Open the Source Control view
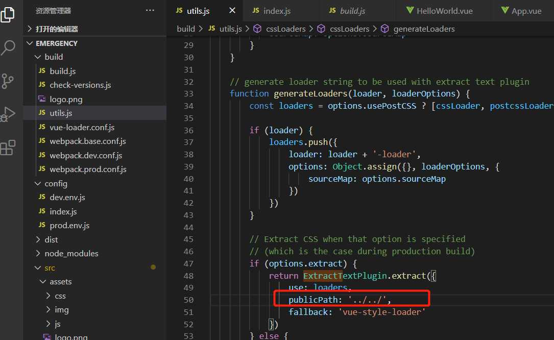The height and width of the screenshot is (340, 554). point(8,81)
